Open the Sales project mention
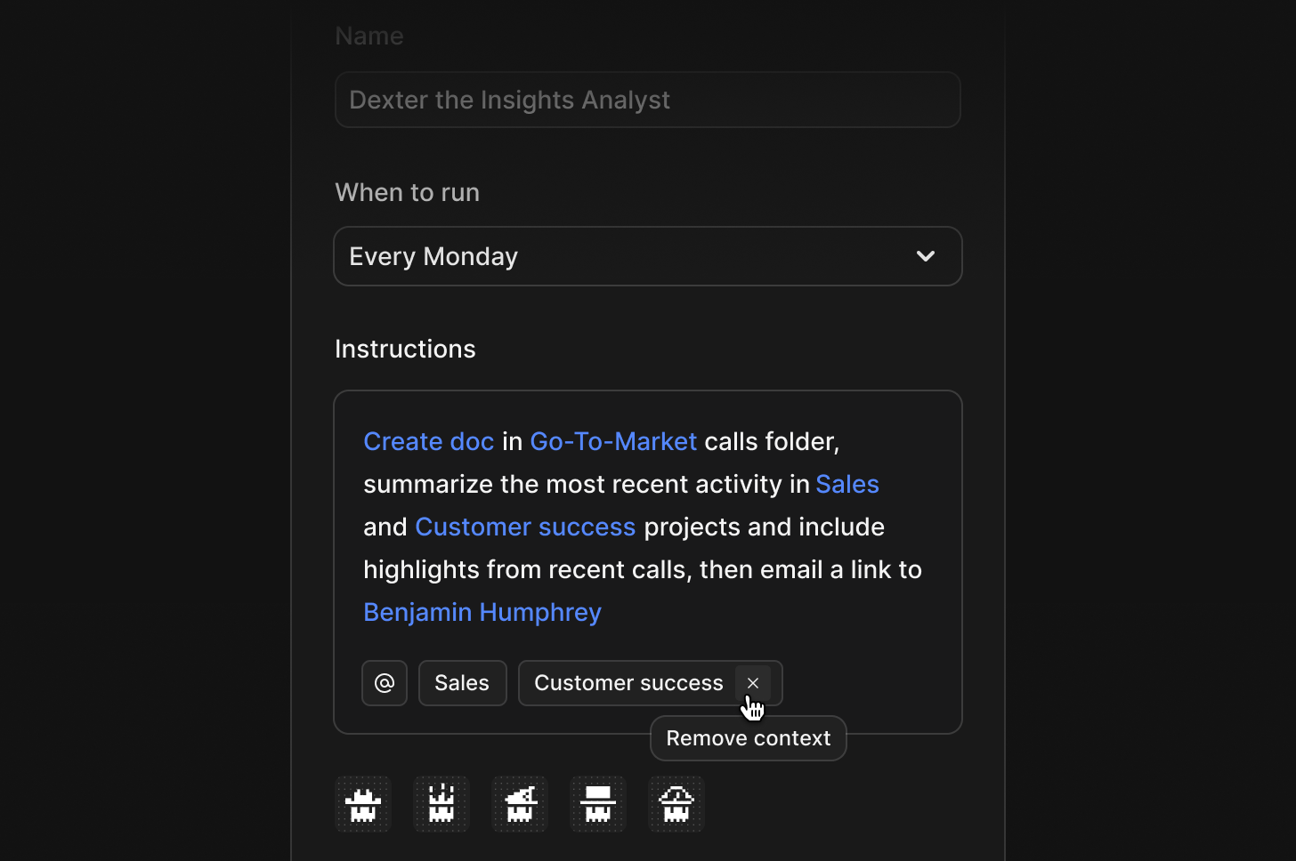The width and height of the screenshot is (1296, 861). coord(846,484)
